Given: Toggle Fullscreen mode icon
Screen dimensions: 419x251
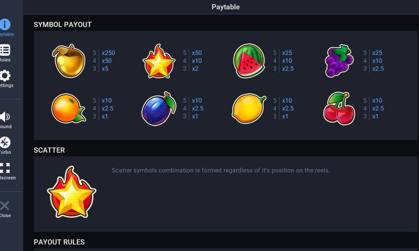Looking at the screenshot, I should point(5,168).
